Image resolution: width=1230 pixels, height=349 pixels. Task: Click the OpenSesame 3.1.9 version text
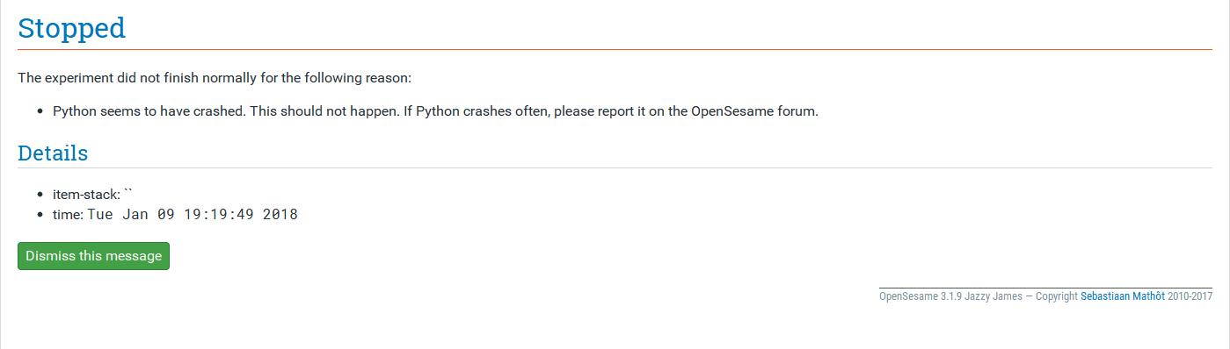pyautogui.click(x=920, y=296)
